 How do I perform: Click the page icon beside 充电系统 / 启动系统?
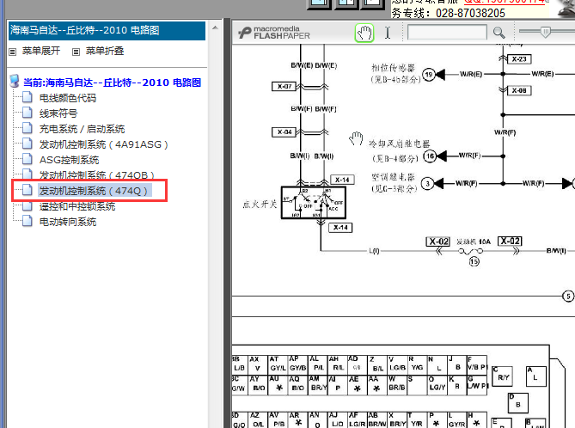[28, 128]
